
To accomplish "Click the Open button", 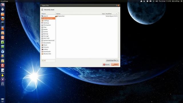I will [115, 64].
